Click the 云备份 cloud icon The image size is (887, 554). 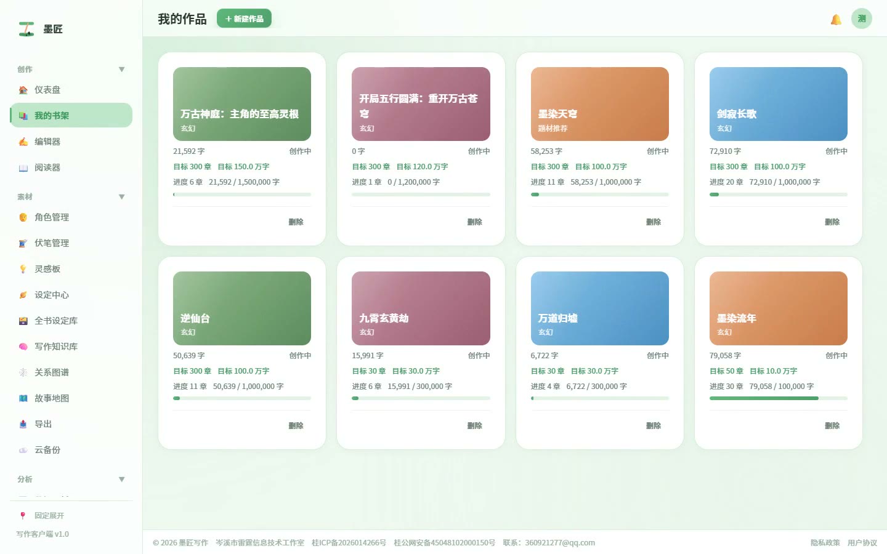coord(23,450)
